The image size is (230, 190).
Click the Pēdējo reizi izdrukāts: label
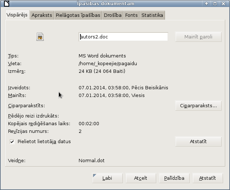33,116
